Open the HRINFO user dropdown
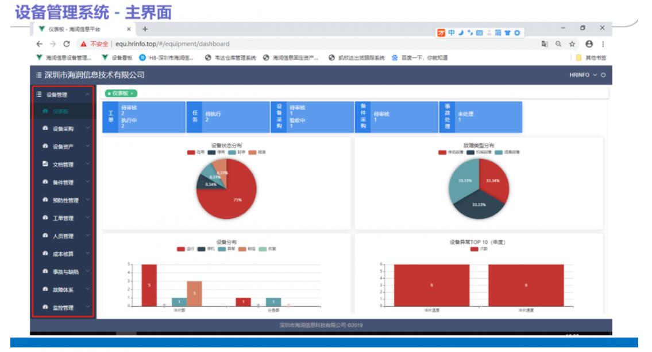Viewport: 652px width, 352px height. pyautogui.click(x=583, y=75)
